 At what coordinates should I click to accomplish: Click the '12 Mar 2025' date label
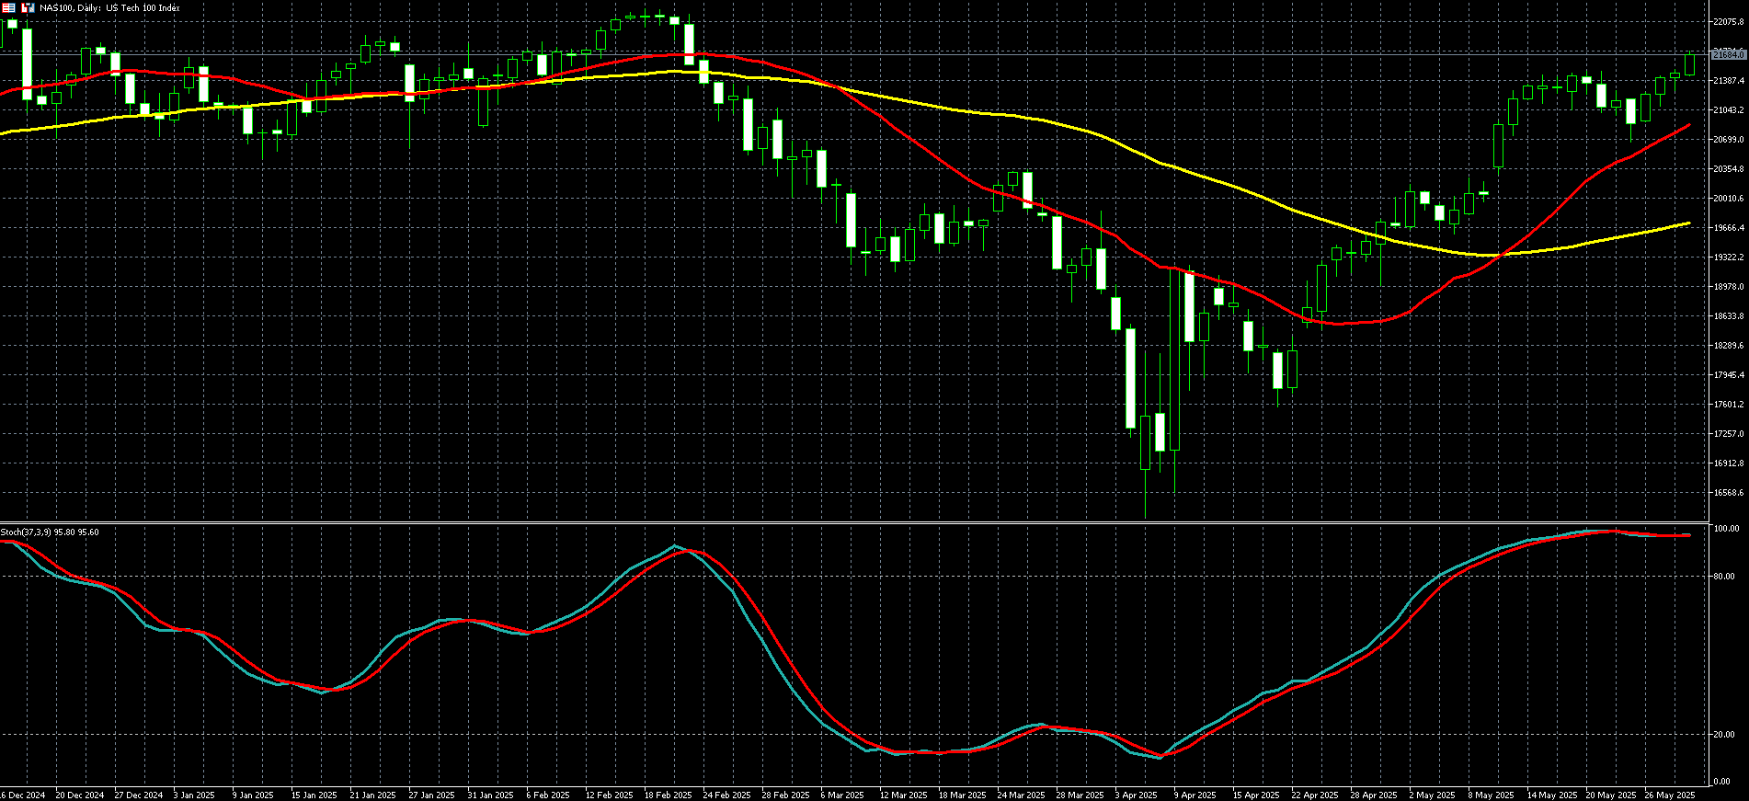point(904,795)
